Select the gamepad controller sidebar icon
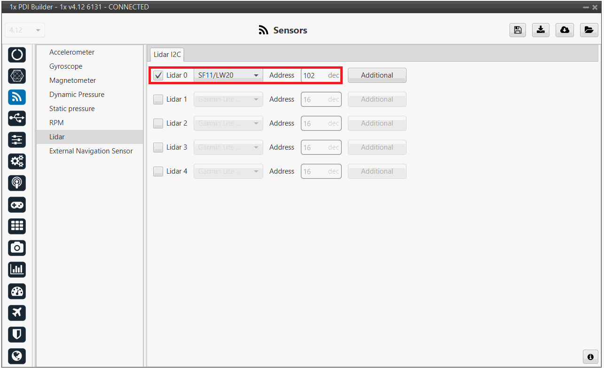The height and width of the screenshot is (368, 604). [x=17, y=205]
